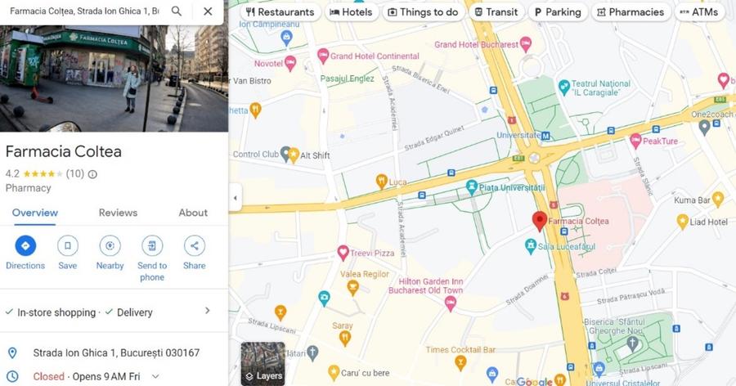Click the Directions icon
Screen dimensions: 736x386
point(25,245)
